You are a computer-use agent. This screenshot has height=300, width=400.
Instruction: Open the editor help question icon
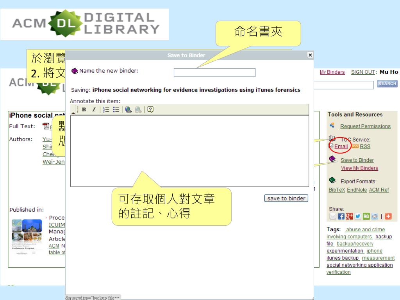150,110
